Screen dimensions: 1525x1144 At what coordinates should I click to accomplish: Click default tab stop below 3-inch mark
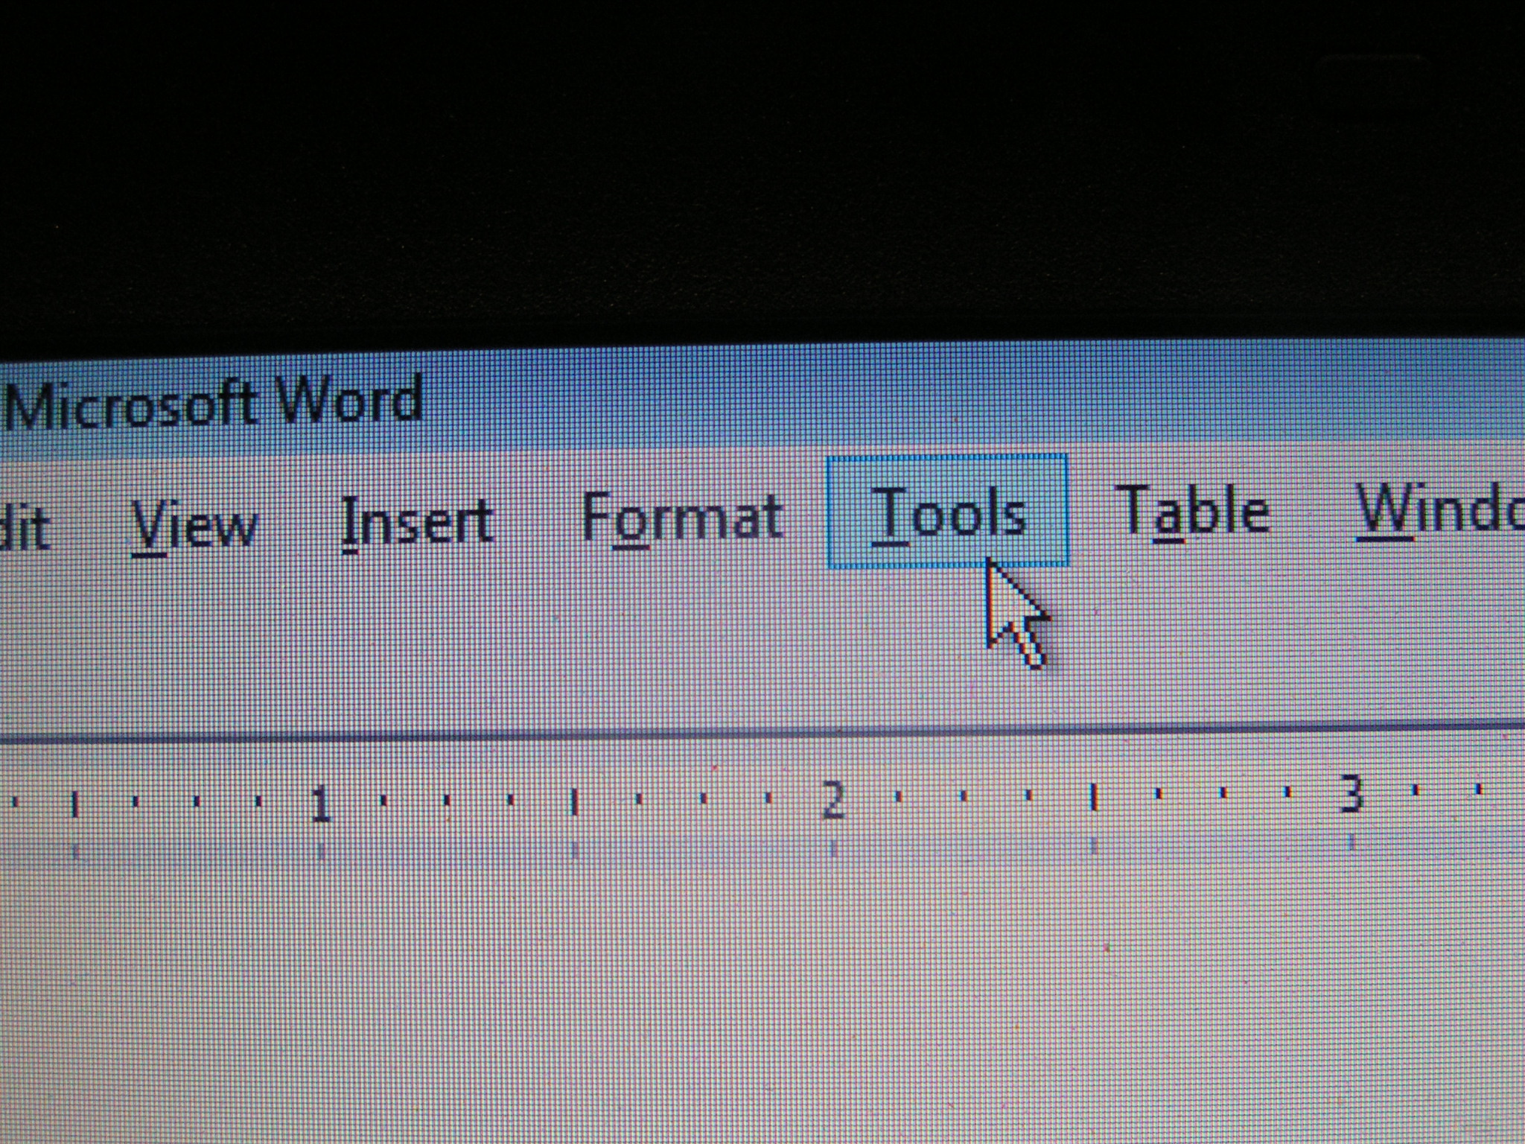[x=1352, y=843]
